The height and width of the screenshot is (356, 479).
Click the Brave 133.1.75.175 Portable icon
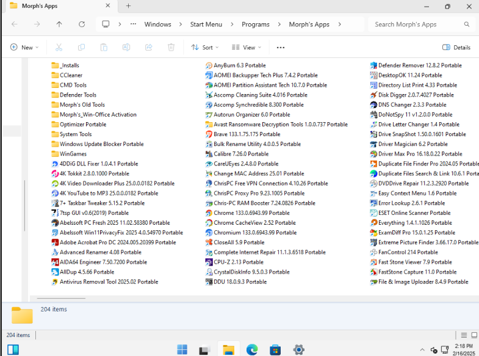pyautogui.click(x=209, y=134)
